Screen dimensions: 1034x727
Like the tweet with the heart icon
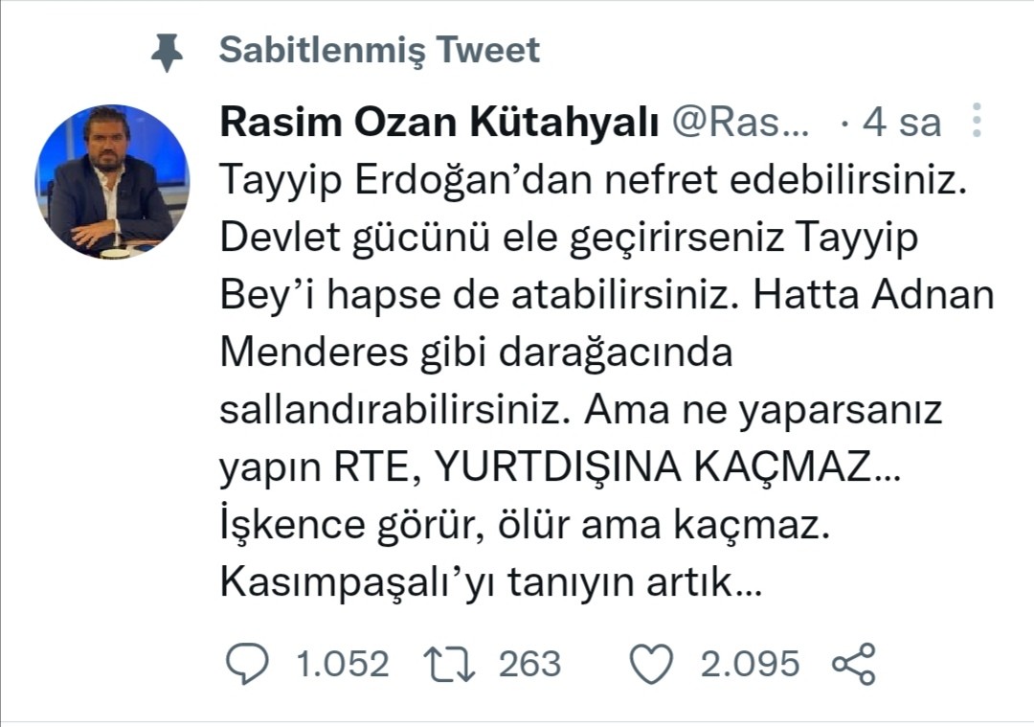(652, 663)
